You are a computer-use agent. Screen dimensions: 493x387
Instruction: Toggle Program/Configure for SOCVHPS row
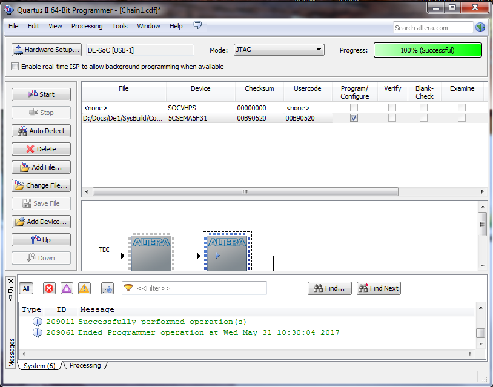pos(354,108)
